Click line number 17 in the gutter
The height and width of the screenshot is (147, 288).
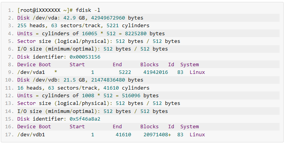click(x=10, y=135)
